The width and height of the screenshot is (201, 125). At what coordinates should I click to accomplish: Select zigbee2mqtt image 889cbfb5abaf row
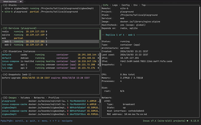coord(50,108)
